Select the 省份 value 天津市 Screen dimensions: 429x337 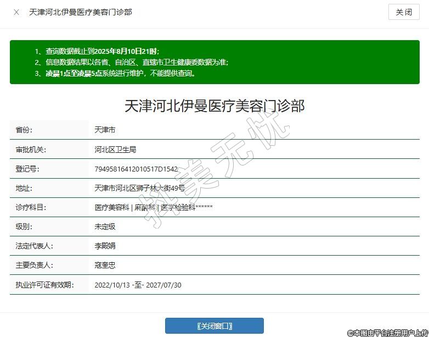click(x=105, y=130)
